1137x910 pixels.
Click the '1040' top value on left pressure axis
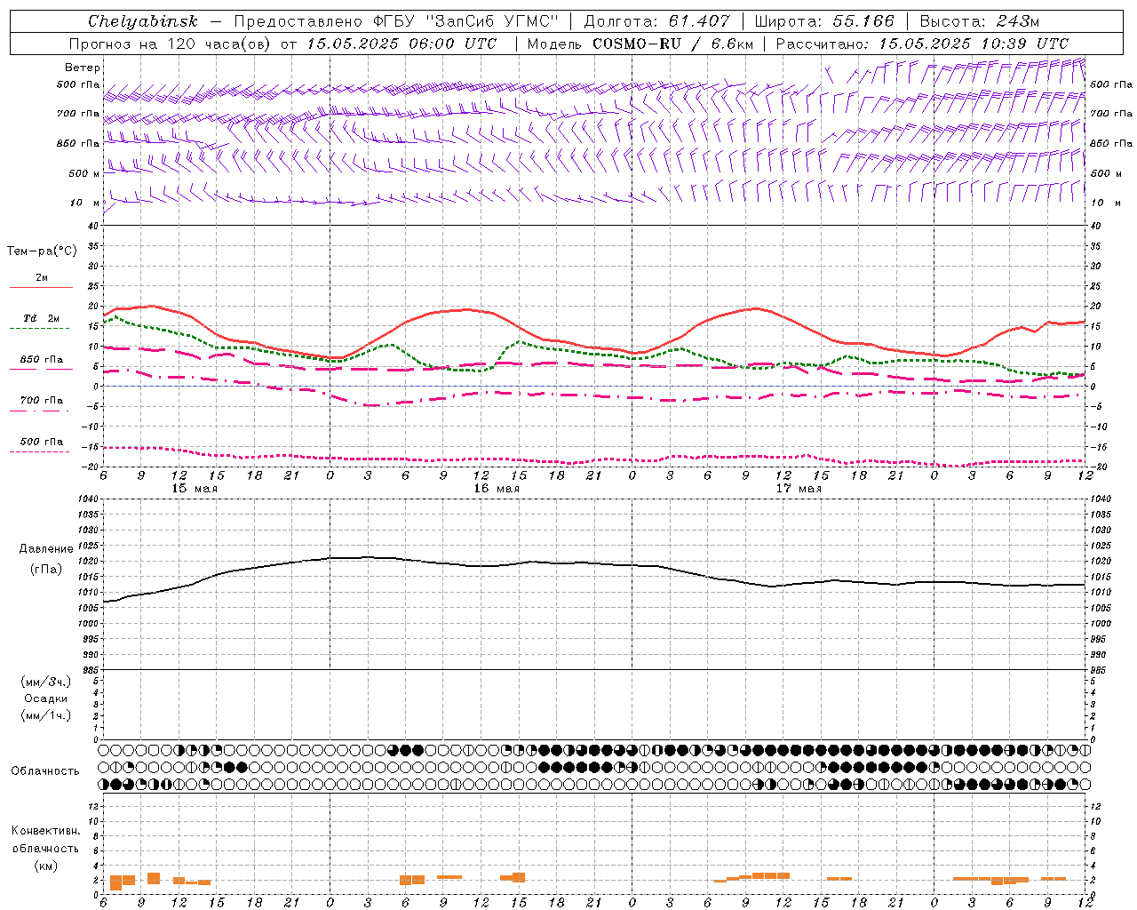89,499
